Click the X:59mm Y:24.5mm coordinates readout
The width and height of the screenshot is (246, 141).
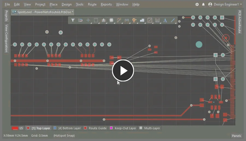(x=16, y=136)
